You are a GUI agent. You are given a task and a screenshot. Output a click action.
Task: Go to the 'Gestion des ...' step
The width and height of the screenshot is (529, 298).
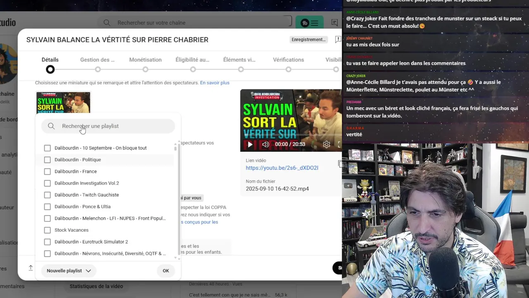(x=98, y=65)
